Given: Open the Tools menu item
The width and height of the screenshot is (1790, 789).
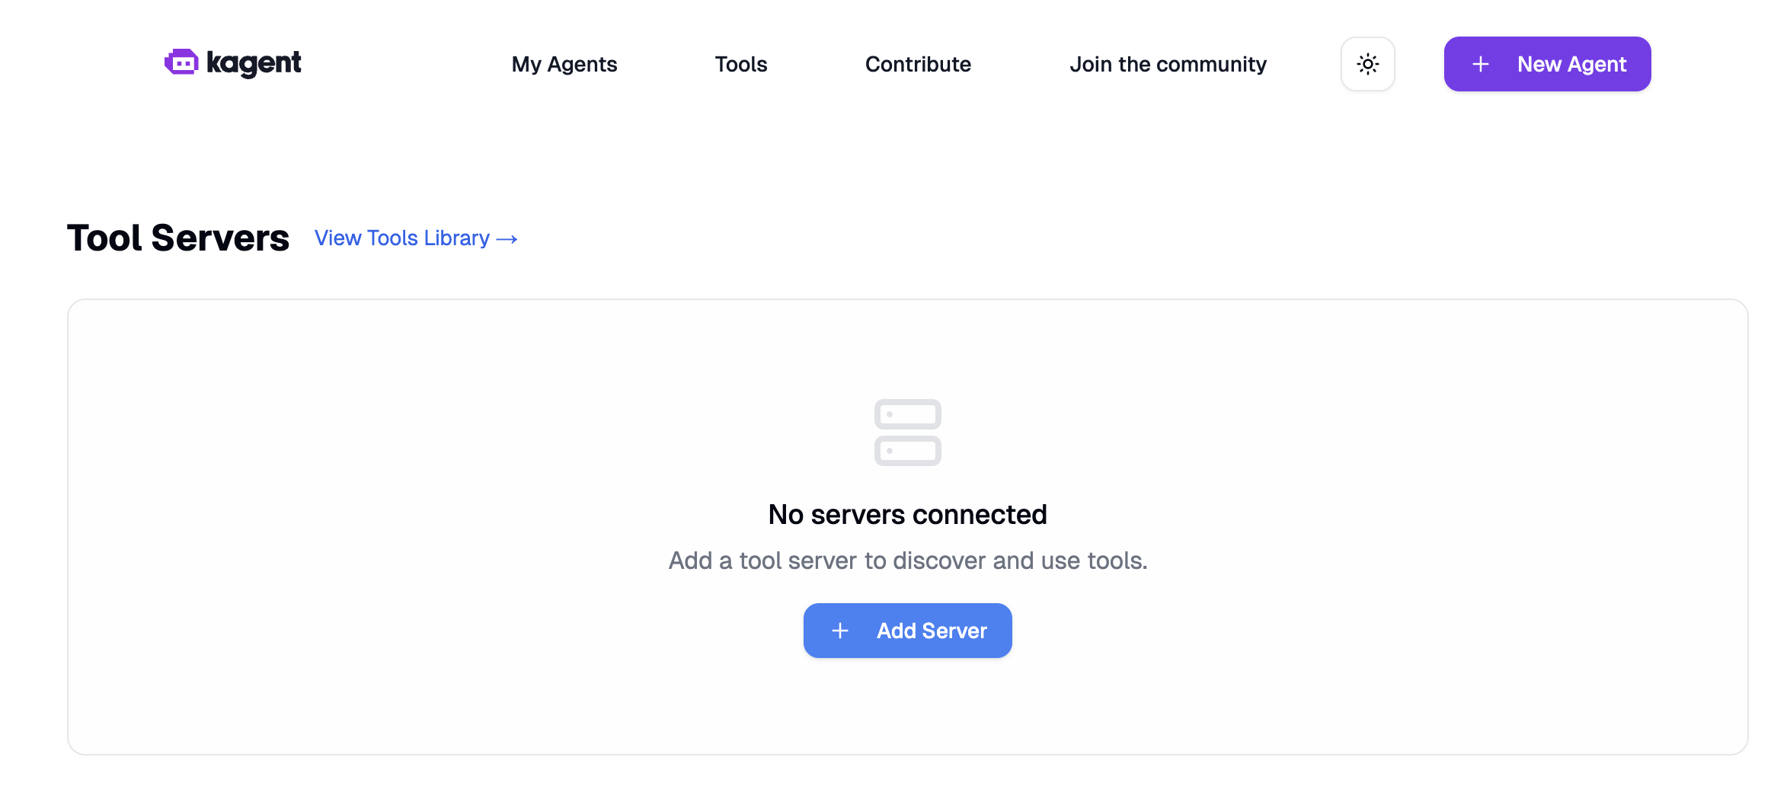Looking at the screenshot, I should click(x=740, y=64).
